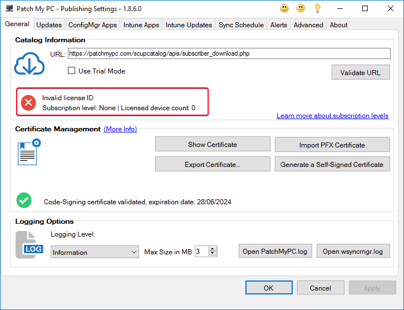Click the Apply button
Viewport: 404px width, 310px height.
(372, 288)
